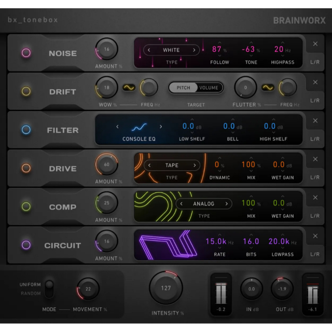
Task: Increase the noise FOLLOW value up arrow
Action: [x=219, y=43]
